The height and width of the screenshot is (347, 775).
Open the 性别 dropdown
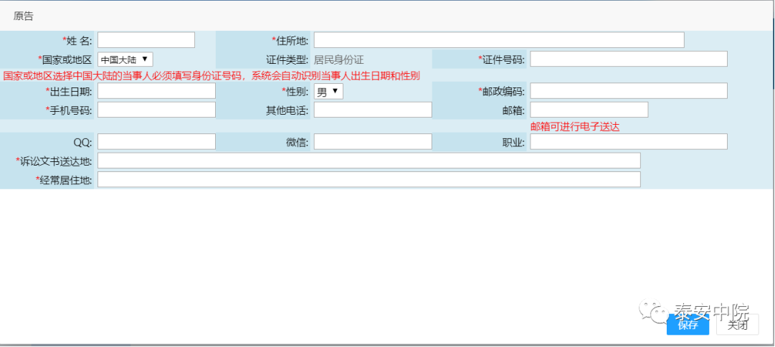[x=328, y=92]
